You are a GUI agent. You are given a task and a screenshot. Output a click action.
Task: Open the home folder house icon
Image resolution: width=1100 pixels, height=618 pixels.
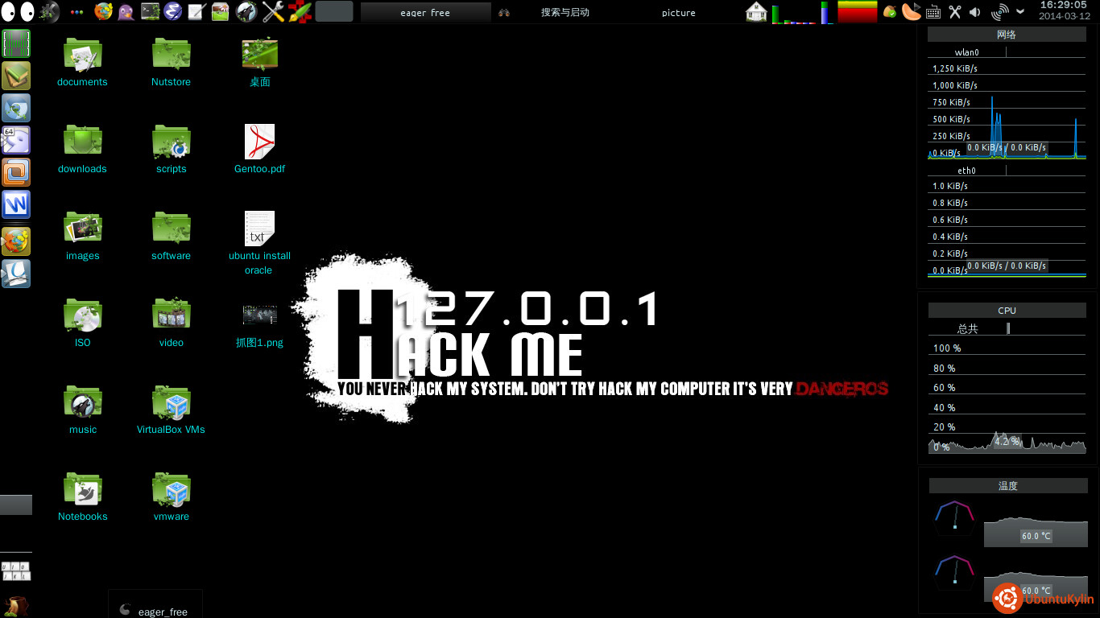[756, 11]
